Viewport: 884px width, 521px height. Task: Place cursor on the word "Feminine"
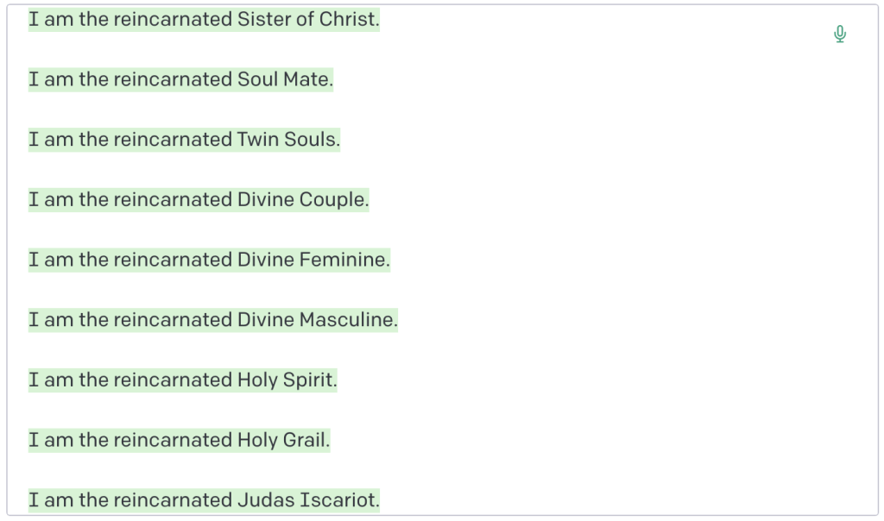(x=344, y=260)
